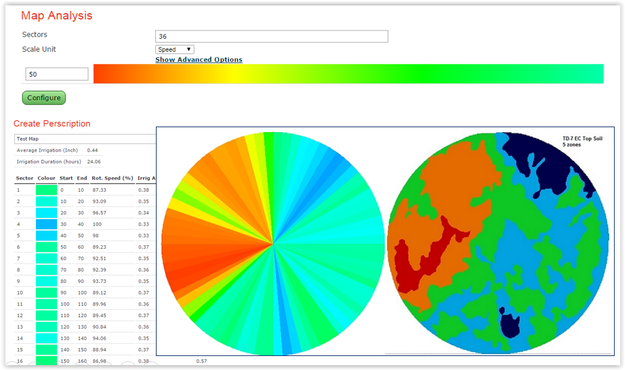Click the red-to-green gradient color bar

point(348,74)
